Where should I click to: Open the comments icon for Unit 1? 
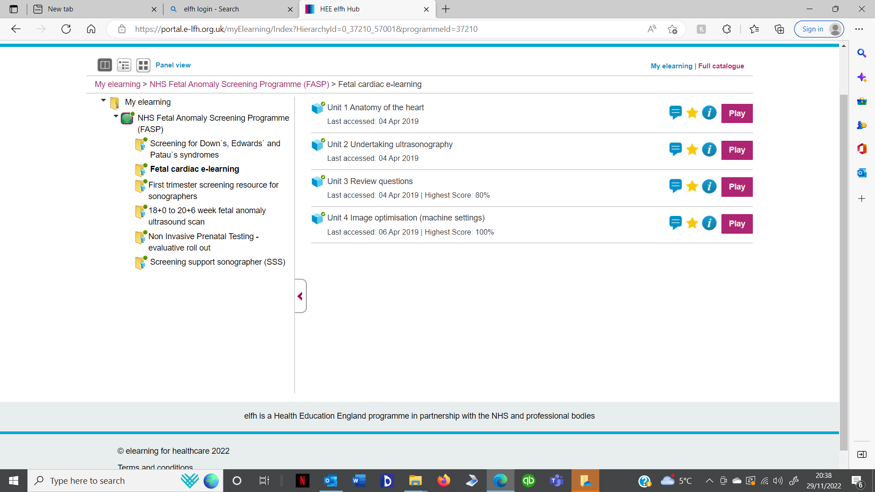[675, 113]
